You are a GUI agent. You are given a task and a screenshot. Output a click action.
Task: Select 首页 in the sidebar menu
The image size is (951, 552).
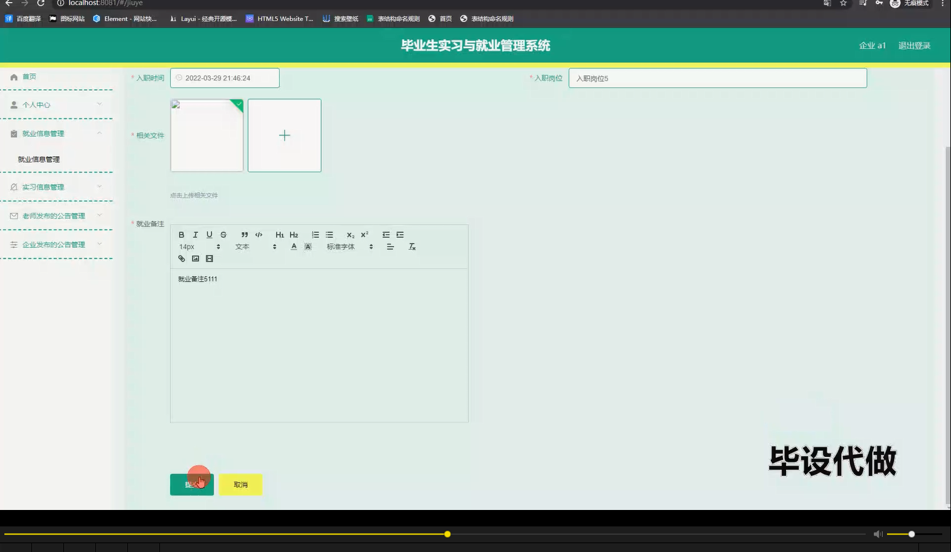29,77
